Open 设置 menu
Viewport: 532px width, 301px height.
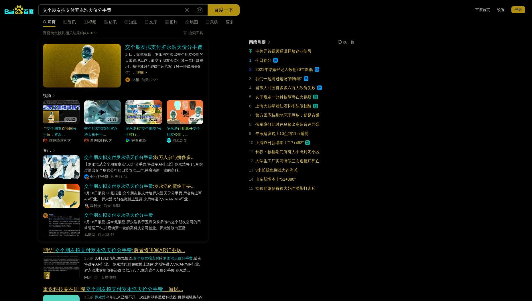point(501,10)
